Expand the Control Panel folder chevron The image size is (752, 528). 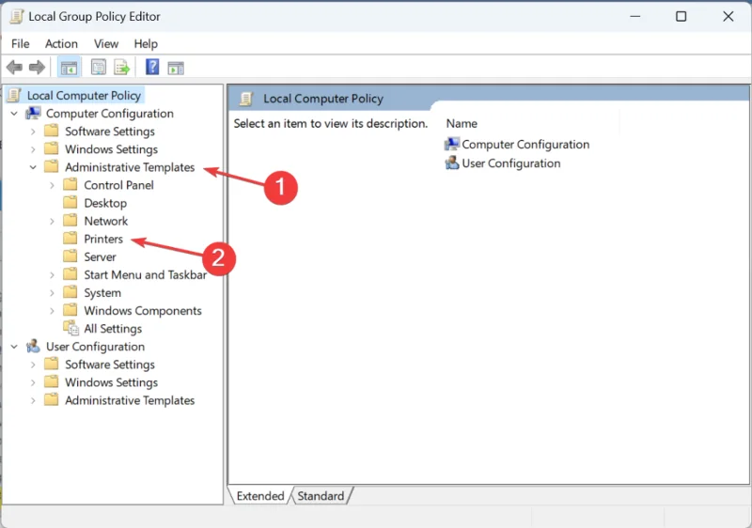click(x=52, y=185)
